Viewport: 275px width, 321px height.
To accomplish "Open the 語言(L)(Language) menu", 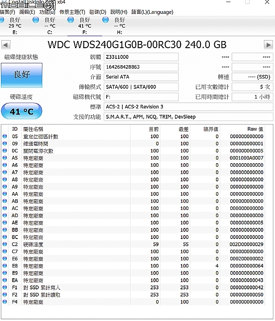I will click(152, 12).
